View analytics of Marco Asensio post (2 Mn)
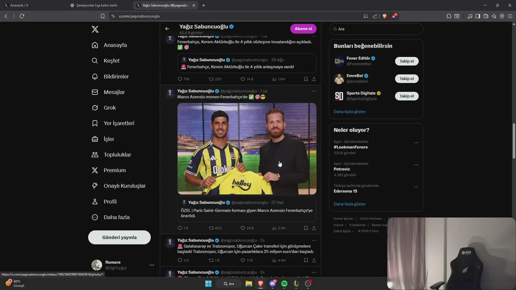The height and width of the screenshot is (290, 516). [279, 228]
